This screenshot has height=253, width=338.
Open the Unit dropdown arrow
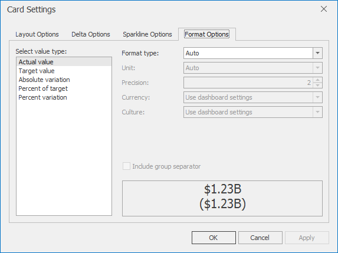click(x=317, y=68)
